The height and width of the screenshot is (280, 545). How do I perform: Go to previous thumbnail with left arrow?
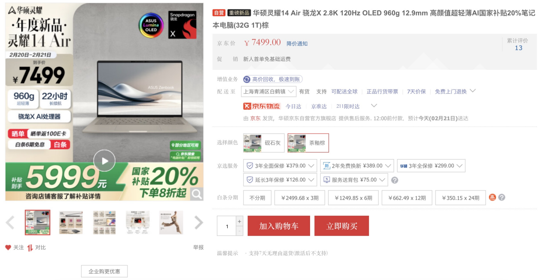10,223
